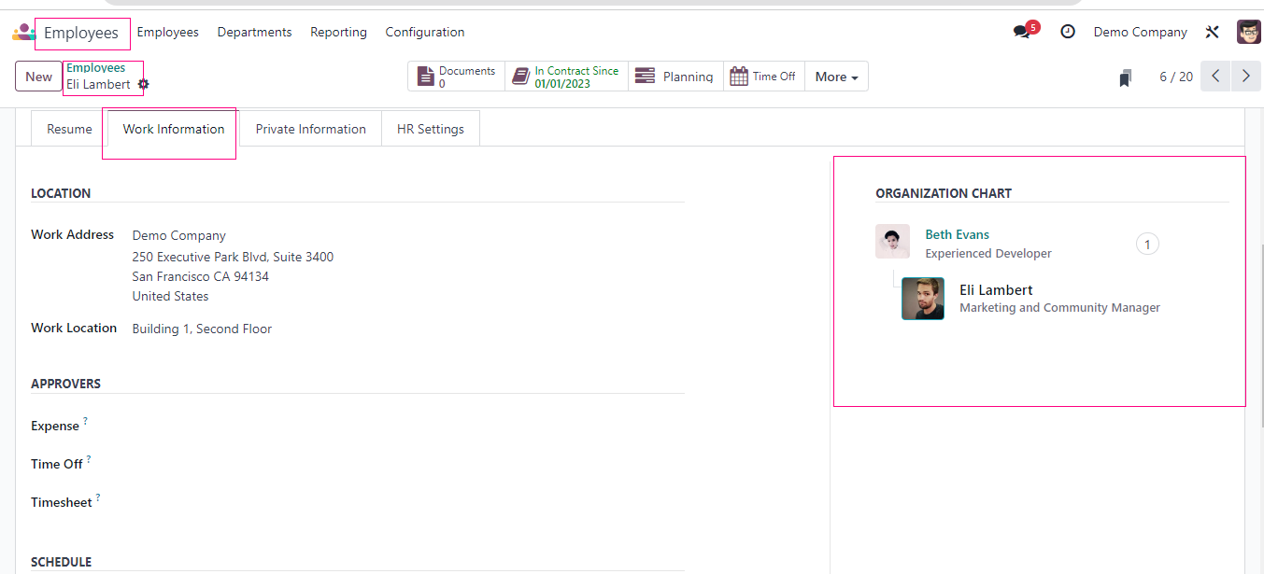Switch to Resume tab
This screenshot has height=574, width=1264.
click(69, 129)
